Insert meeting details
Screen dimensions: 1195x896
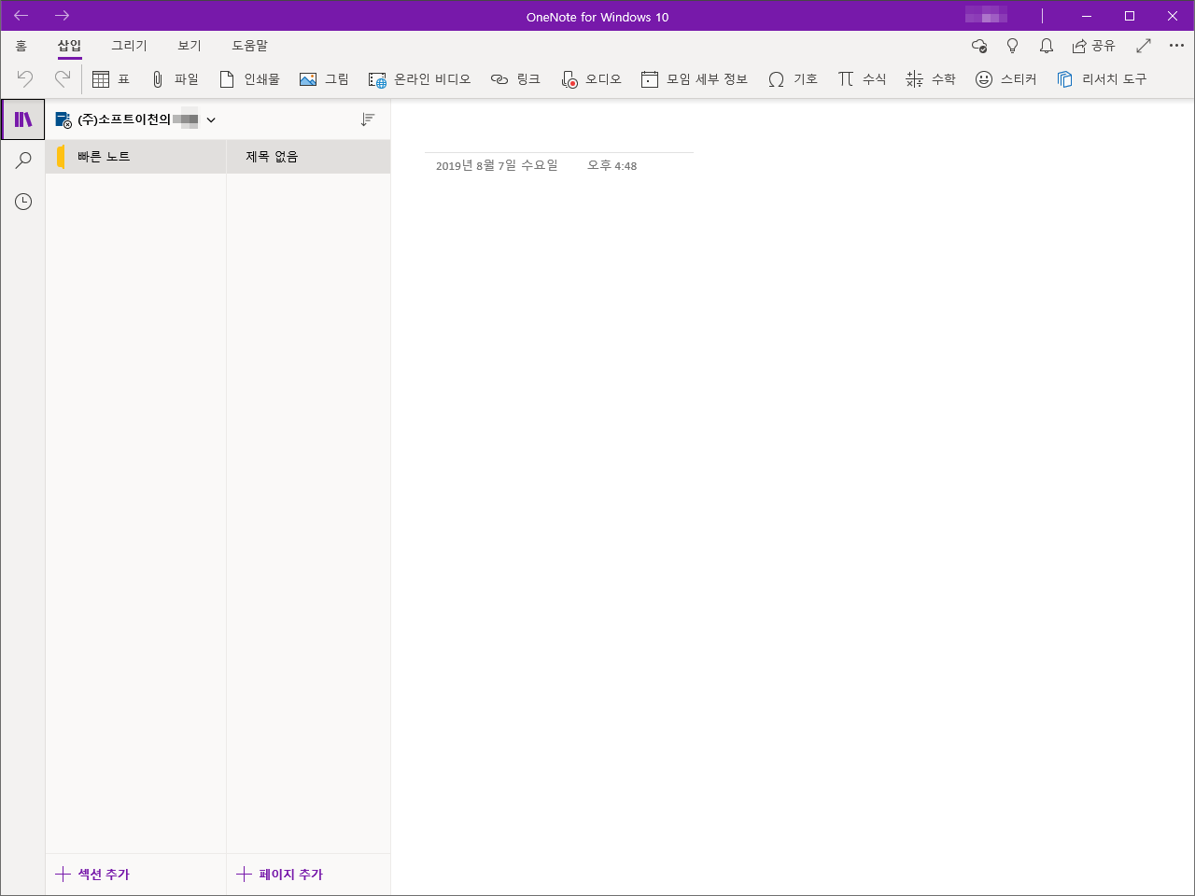695,78
